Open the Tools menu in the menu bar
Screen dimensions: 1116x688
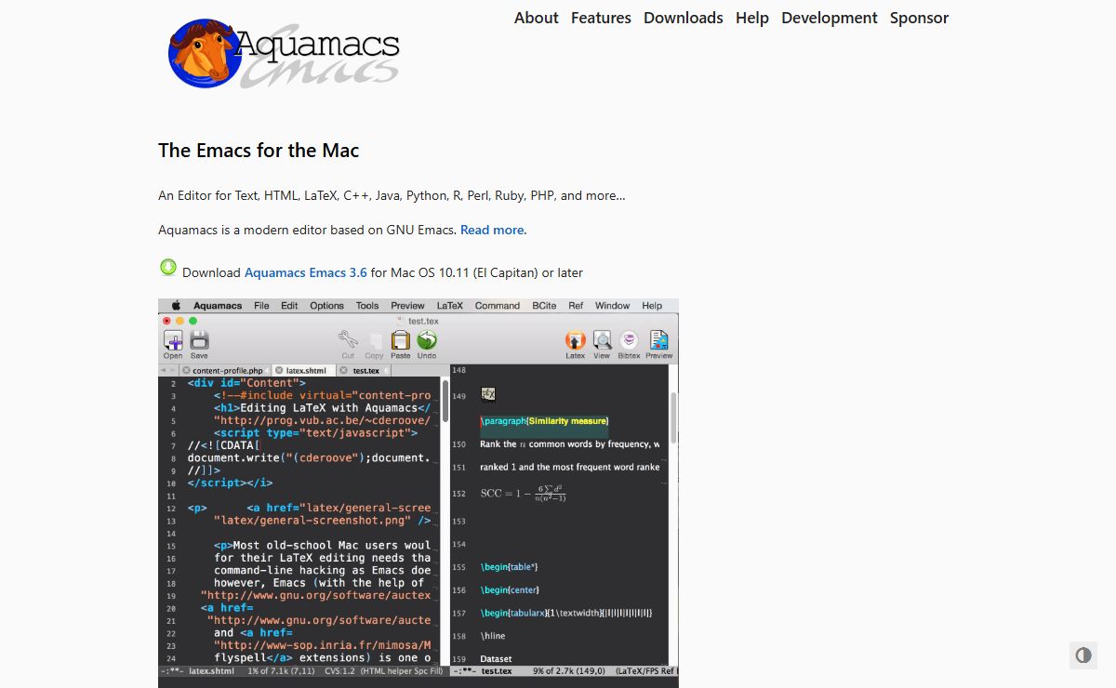367,305
